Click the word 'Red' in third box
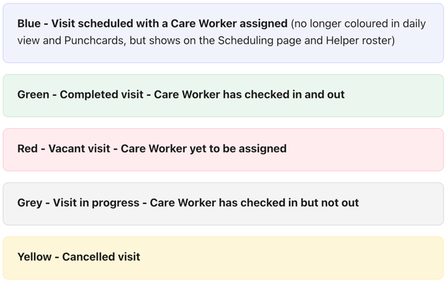 point(27,149)
